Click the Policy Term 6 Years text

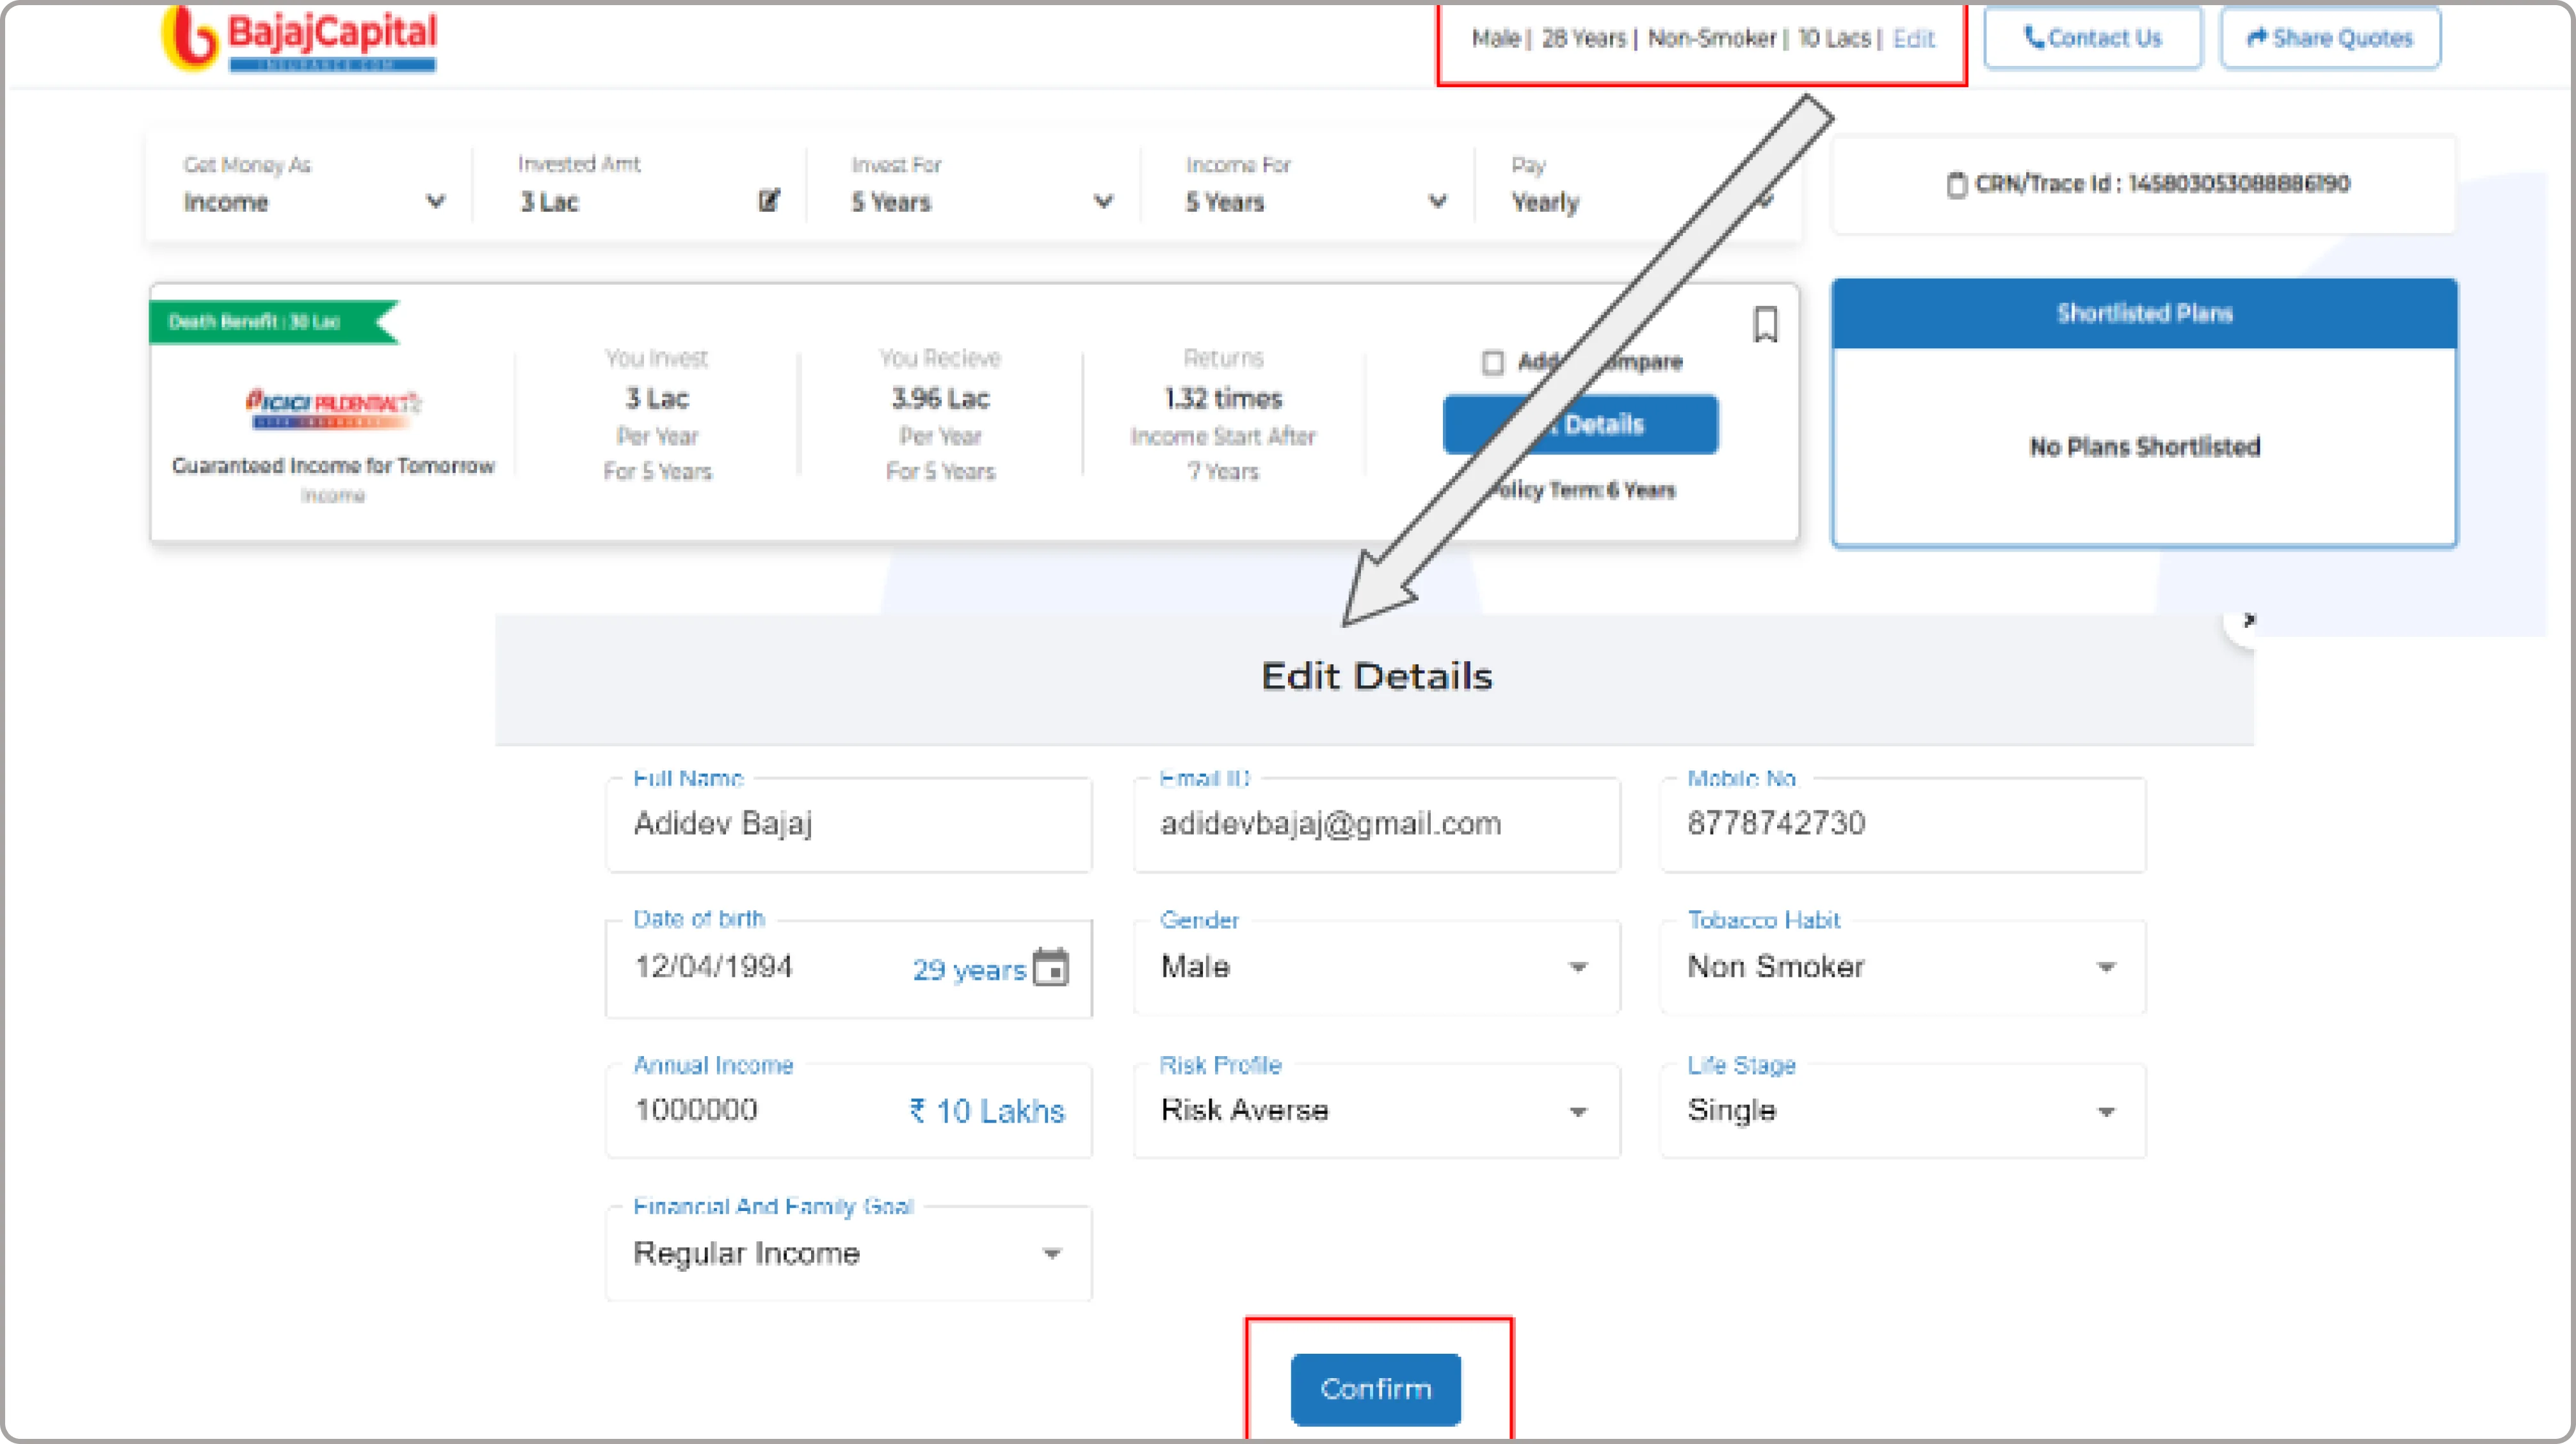coord(1583,490)
